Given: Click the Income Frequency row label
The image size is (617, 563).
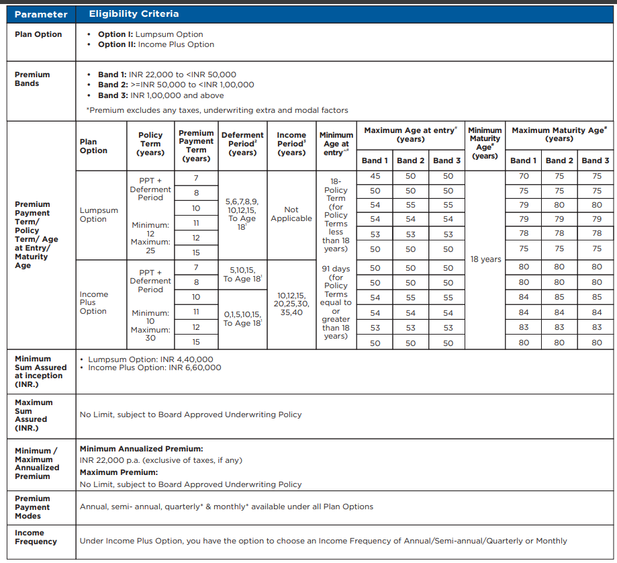Looking at the screenshot, I should pos(36,537).
